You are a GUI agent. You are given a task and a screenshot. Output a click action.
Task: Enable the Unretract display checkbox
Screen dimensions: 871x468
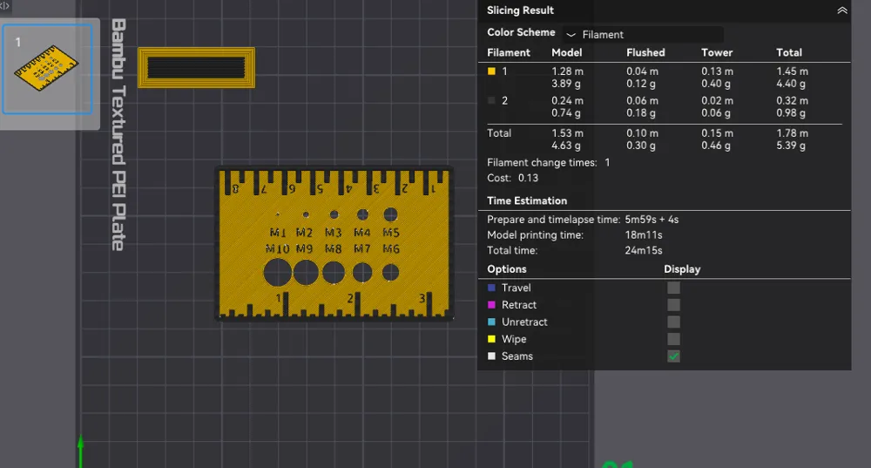pos(673,322)
